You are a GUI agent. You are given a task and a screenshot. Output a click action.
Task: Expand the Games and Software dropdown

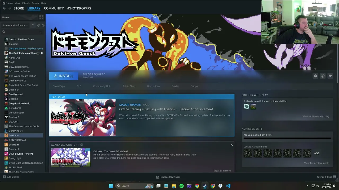[15, 25]
